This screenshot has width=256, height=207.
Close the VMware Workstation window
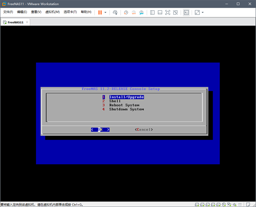click(x=250, y=4)
